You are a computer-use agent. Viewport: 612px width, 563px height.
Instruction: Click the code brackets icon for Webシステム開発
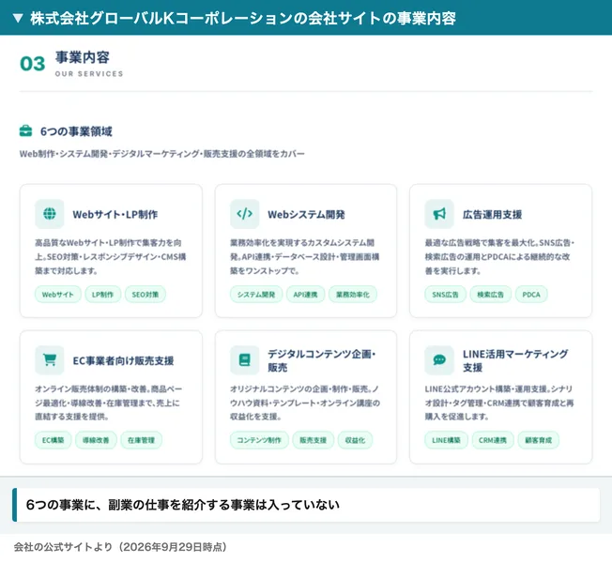coord(244,214)
